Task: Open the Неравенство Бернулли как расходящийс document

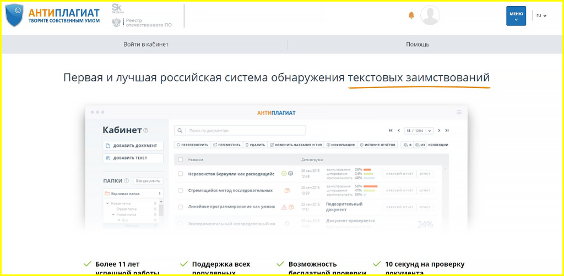Action: pos(231,174)
